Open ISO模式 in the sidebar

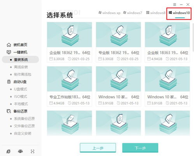pos(21,96)
